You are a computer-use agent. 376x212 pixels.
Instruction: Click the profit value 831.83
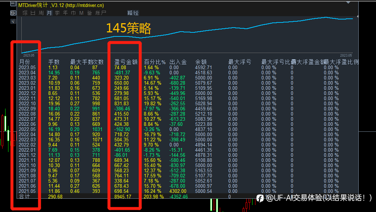(121, 104)
